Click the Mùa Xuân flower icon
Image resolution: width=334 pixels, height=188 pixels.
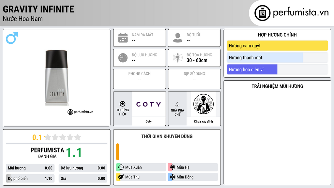pyautogui.click(x=121, y=167)
